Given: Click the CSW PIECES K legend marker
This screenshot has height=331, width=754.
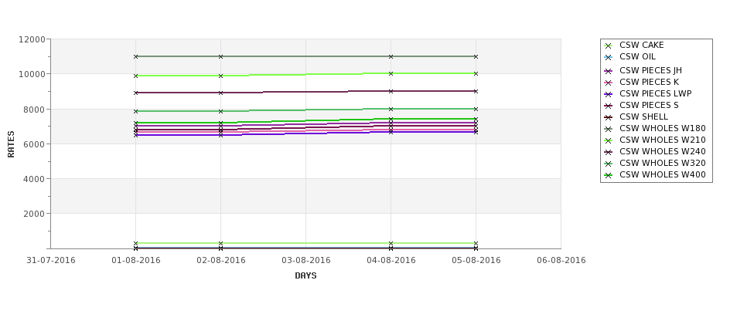Looking at the screenshot, I should pyautogui.click(x=608, y=83).
